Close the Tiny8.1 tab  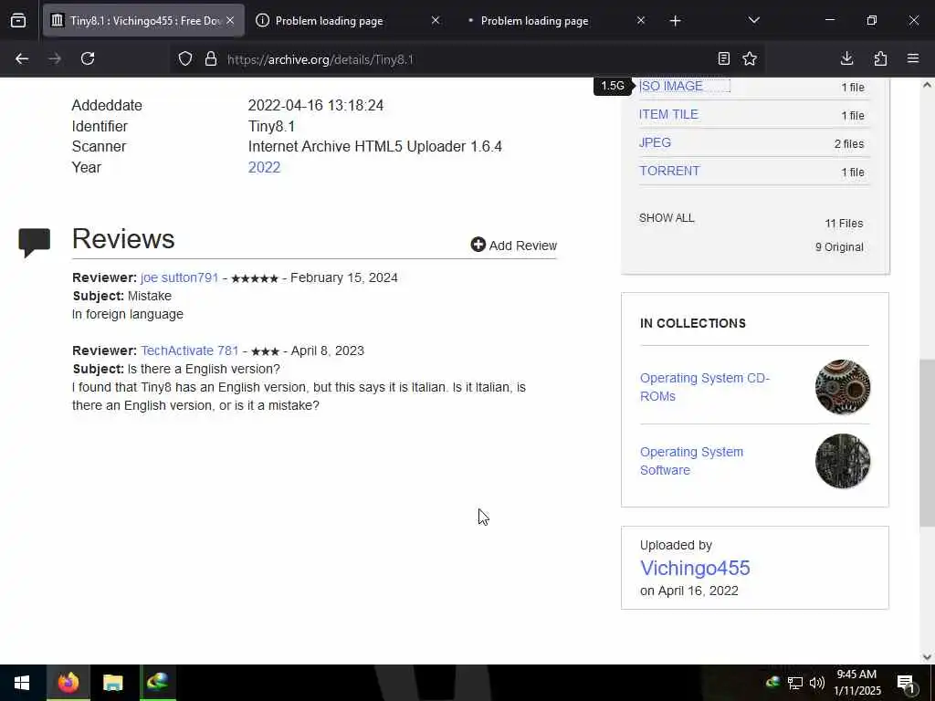[x=230, y=20]
